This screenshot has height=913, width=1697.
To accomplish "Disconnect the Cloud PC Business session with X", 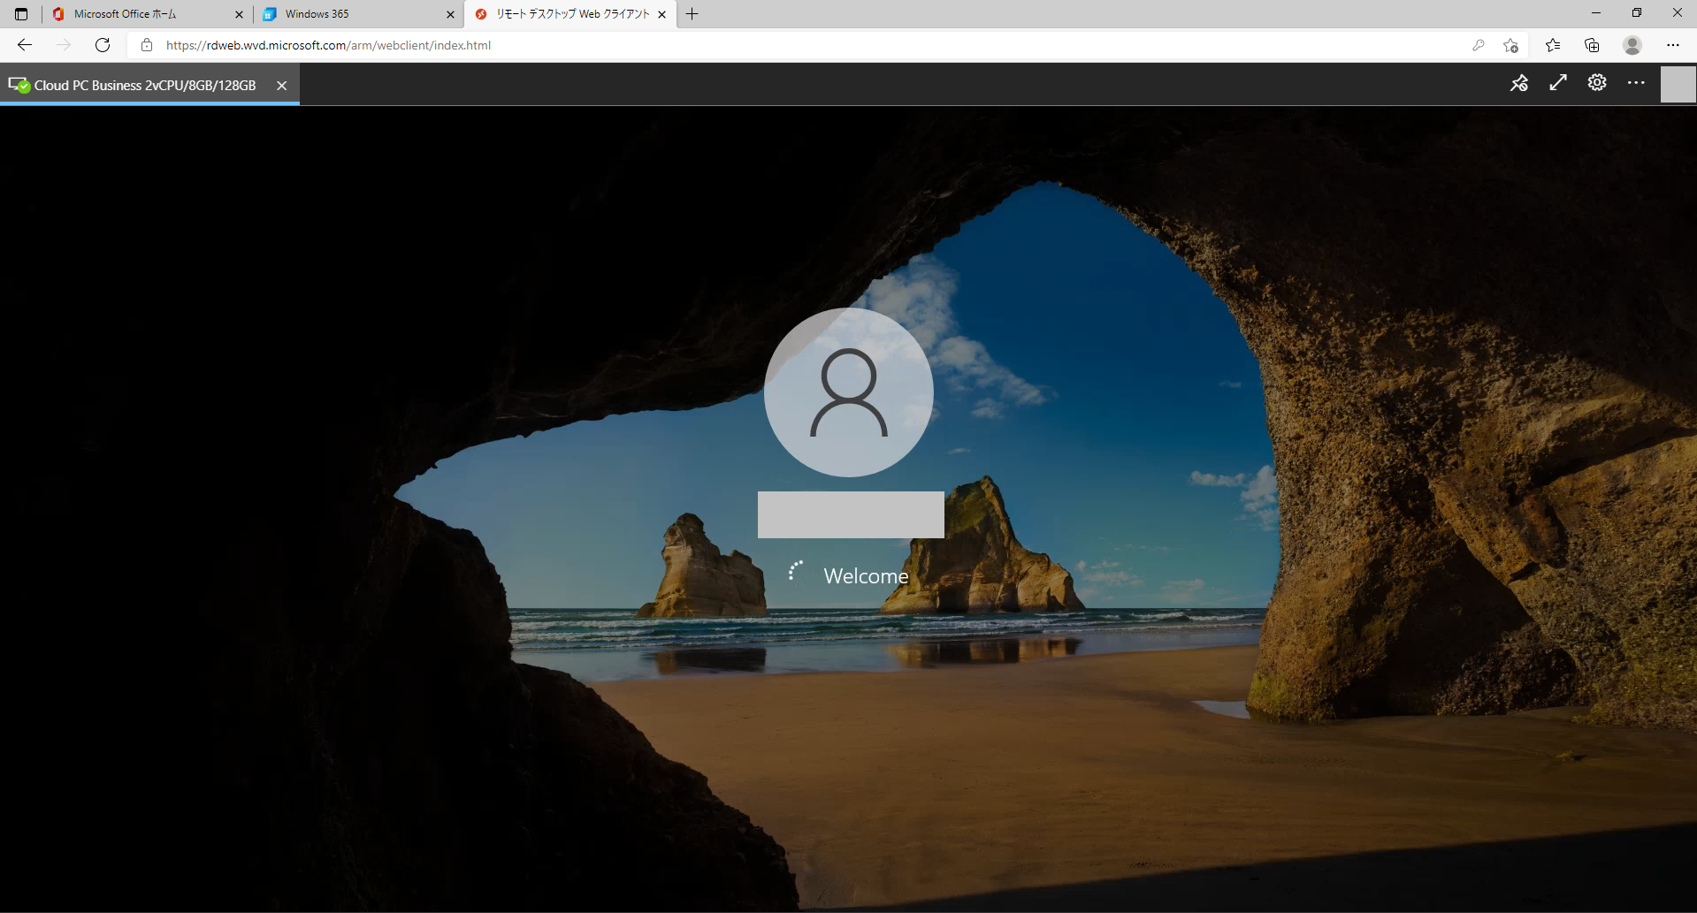I will [281, 86].
